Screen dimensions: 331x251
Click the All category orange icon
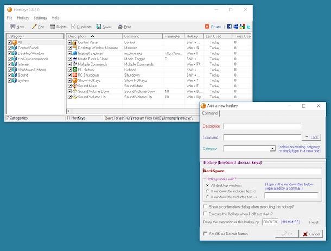(x=15, y=42)
